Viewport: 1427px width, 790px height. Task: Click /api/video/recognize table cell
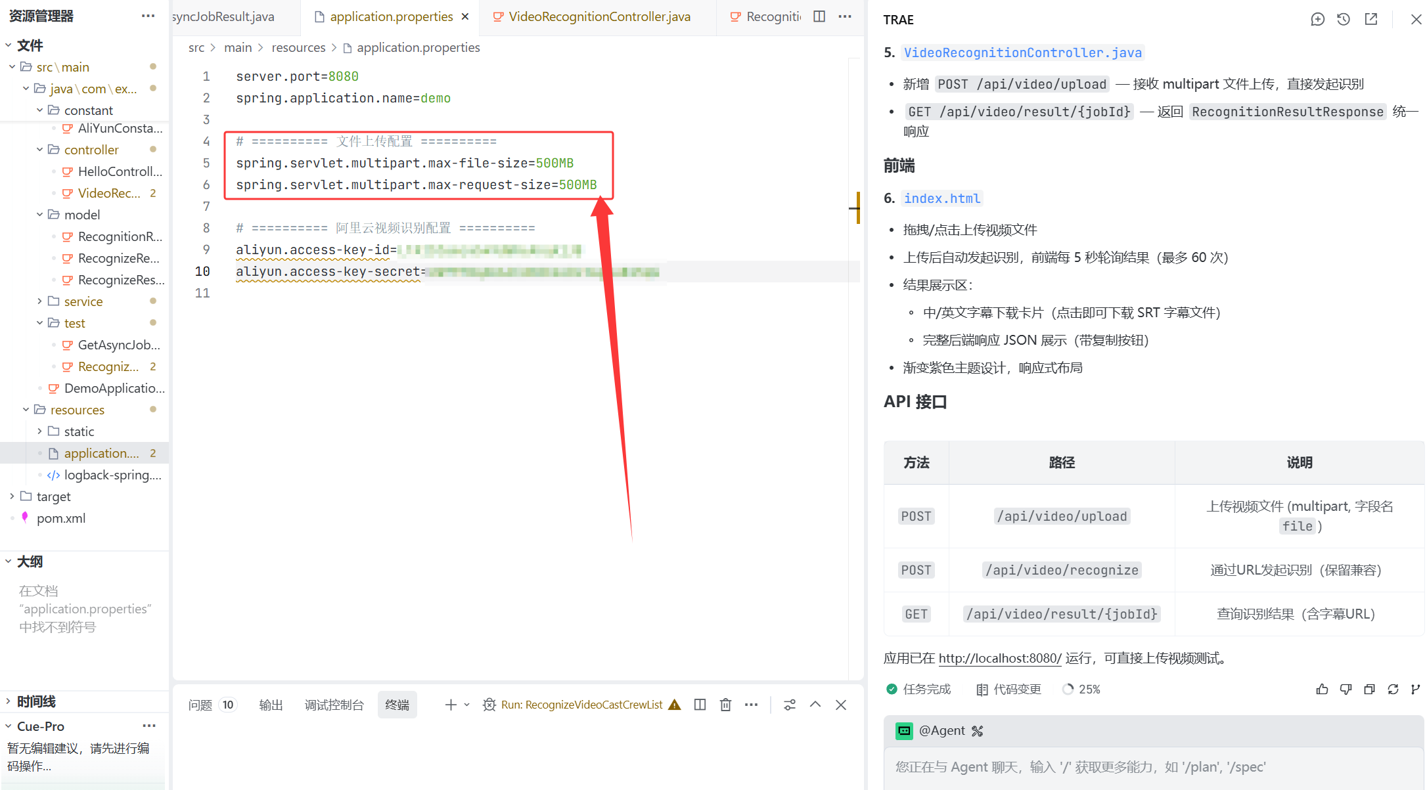[x=1062, y=570]
